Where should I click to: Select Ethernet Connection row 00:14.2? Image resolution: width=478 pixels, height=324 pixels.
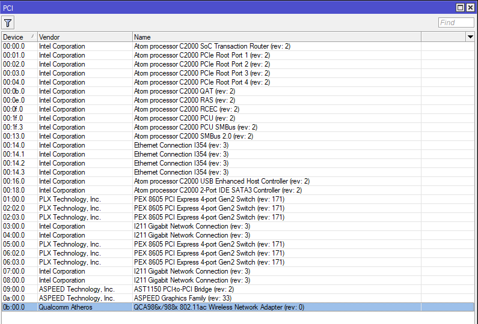(x=237, y=163)
